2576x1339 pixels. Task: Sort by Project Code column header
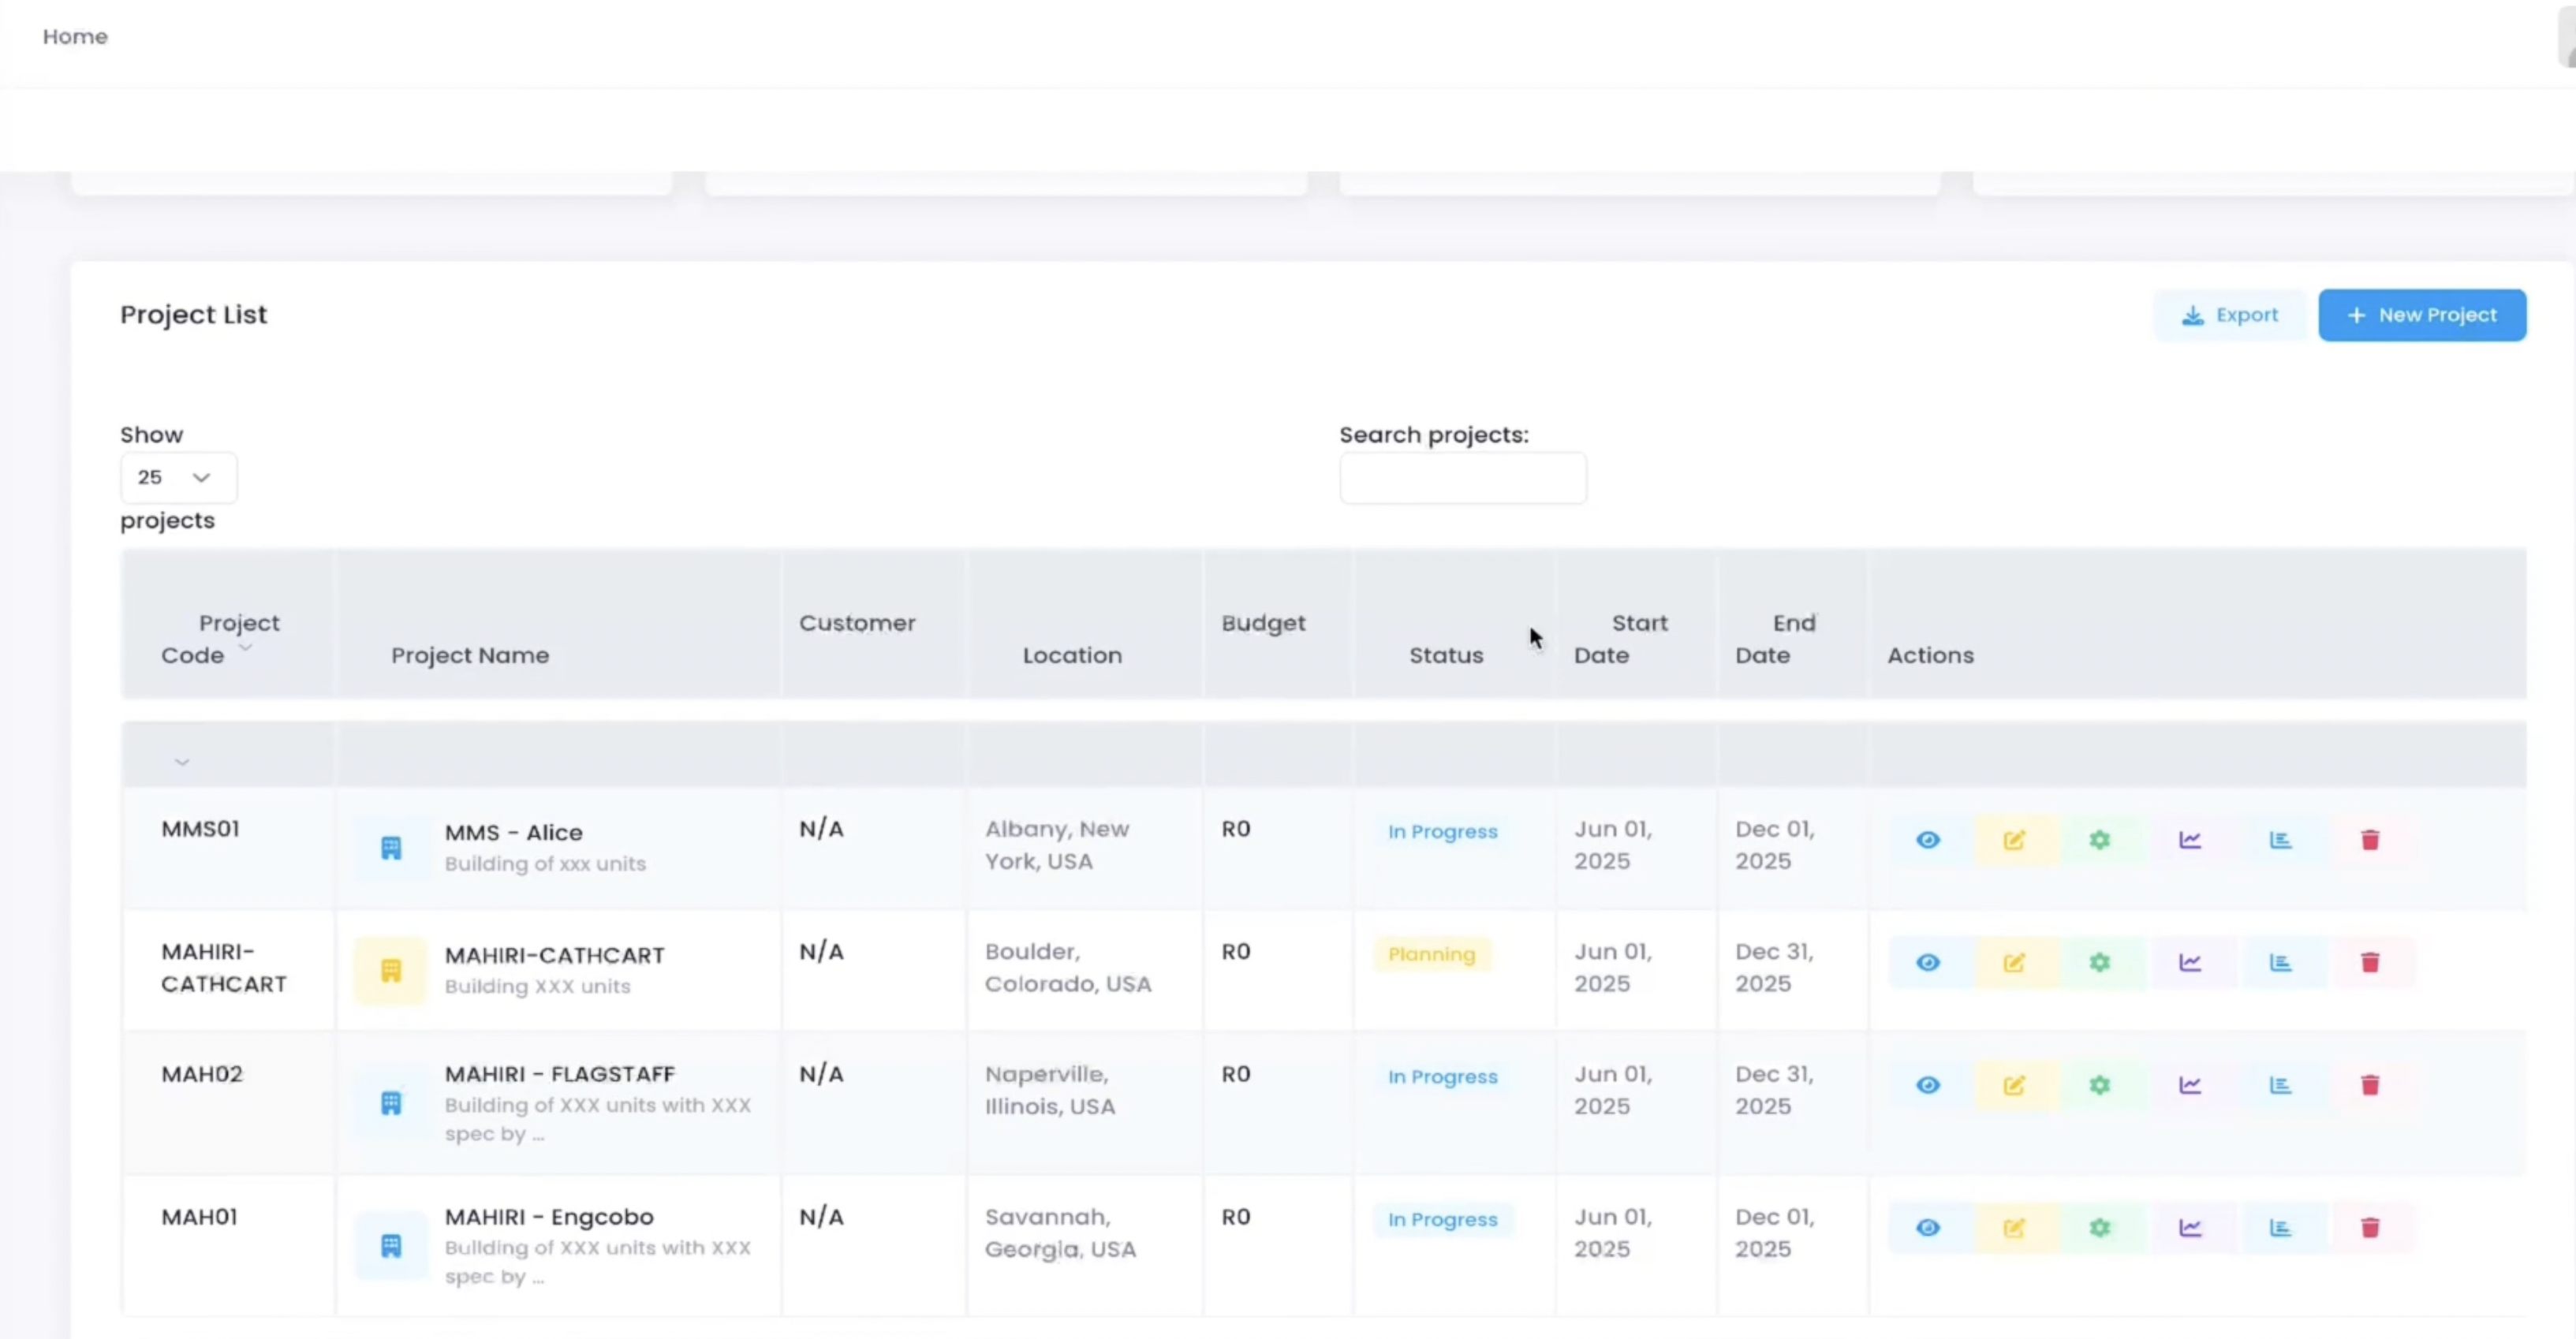pyautogui.click(x=221, y=638)
